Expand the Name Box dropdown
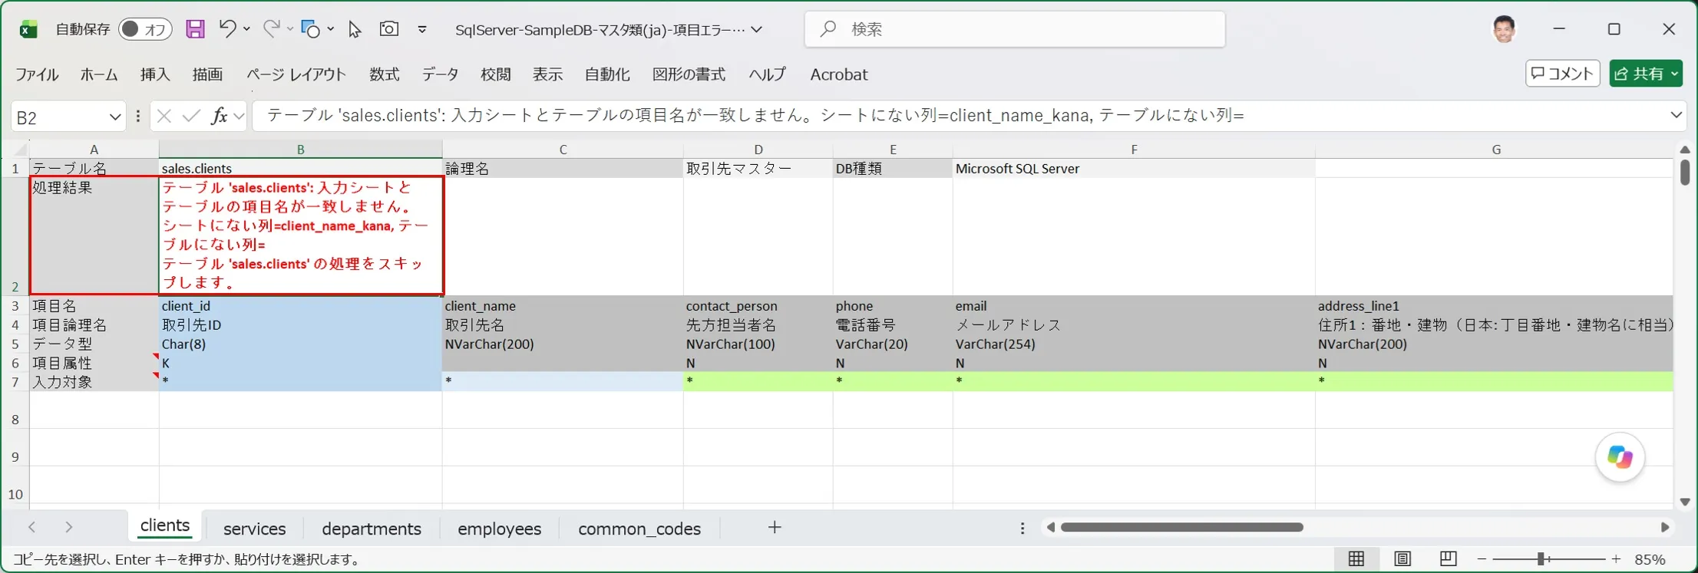The height and width of the screenshot is (573, 1698). click(114, 117)
